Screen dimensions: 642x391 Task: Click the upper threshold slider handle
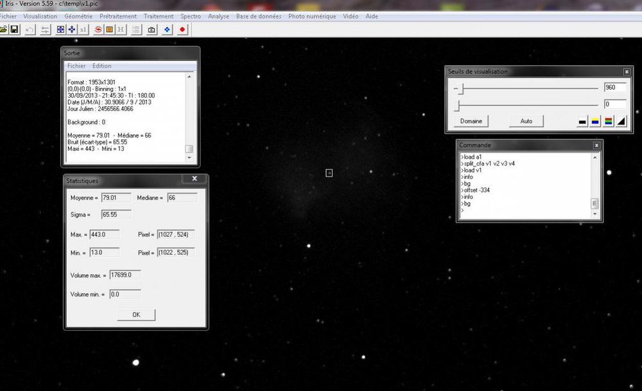pos(460,89)
